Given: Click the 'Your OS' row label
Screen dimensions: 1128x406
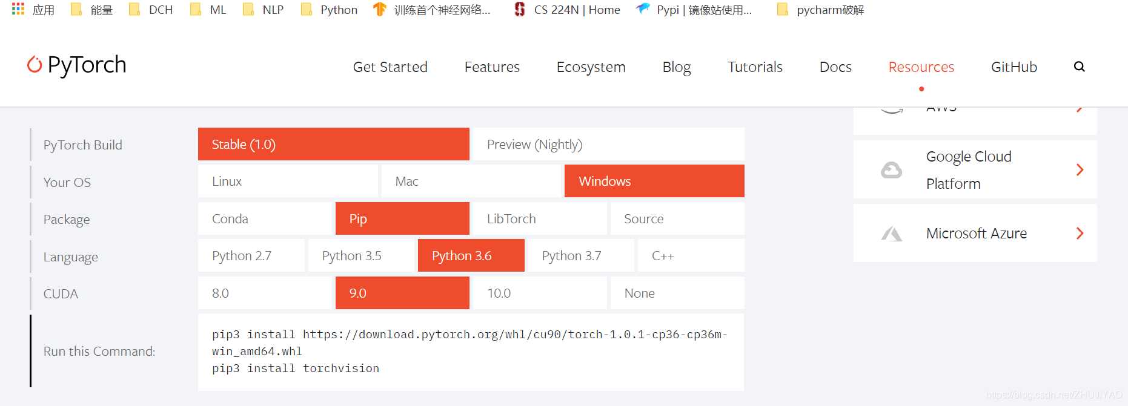Looking at the screenshot, I should [x=67, y=182].
